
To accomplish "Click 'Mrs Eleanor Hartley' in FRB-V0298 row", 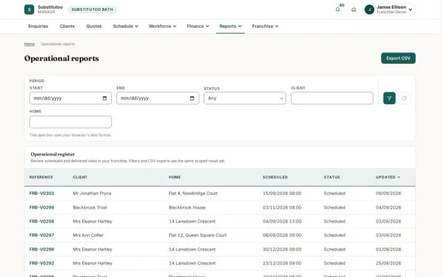I will tap(92, 221).
